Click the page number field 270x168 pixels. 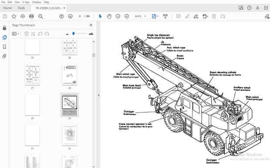pos(80,17)
